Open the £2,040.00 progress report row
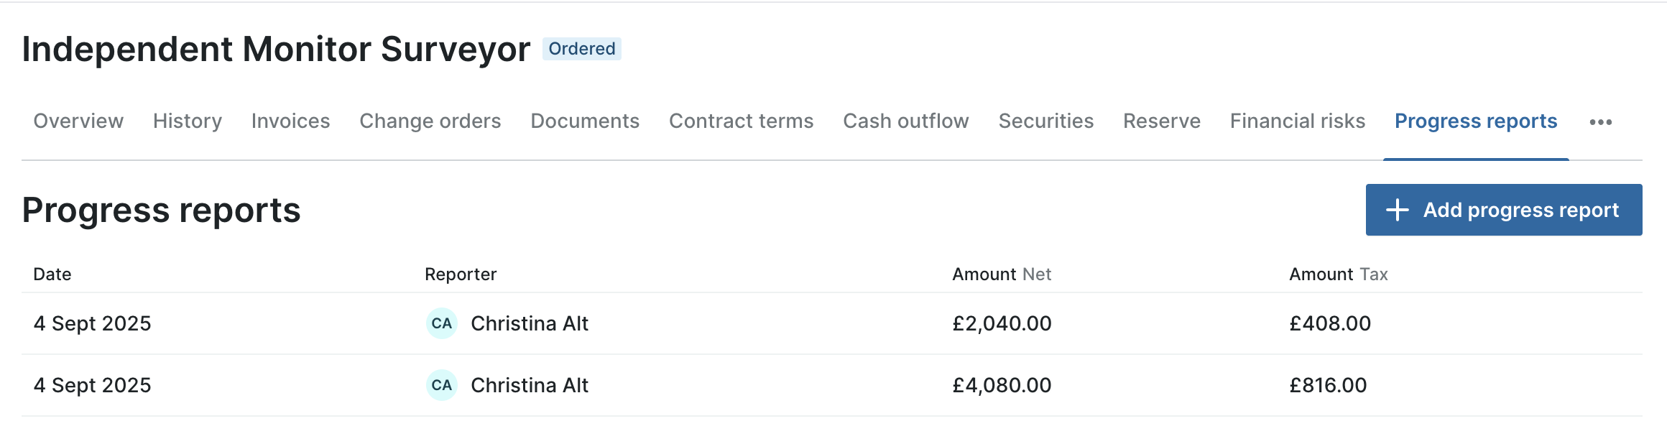The image size is (1667, 444). 832,323
